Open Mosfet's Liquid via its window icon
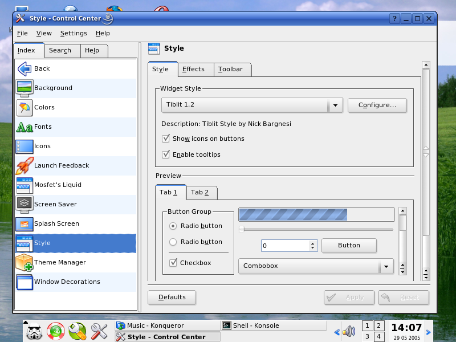The height and width of the screenshot is (342, 456). pos(25,185)
